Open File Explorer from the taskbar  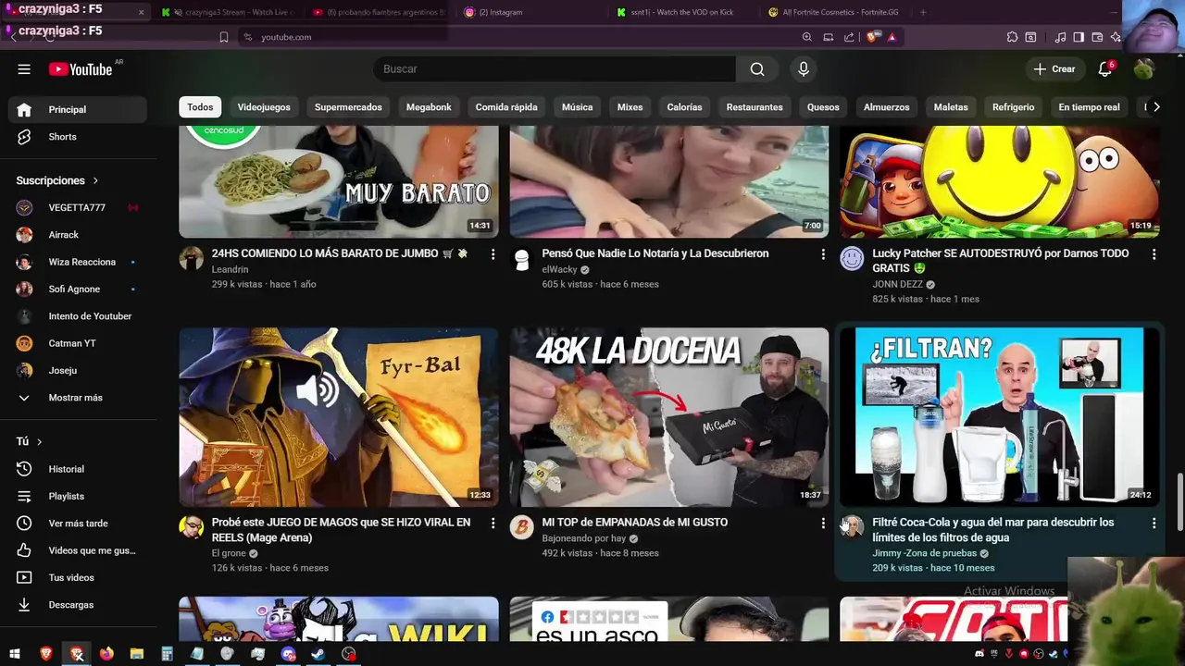(137, 654)
